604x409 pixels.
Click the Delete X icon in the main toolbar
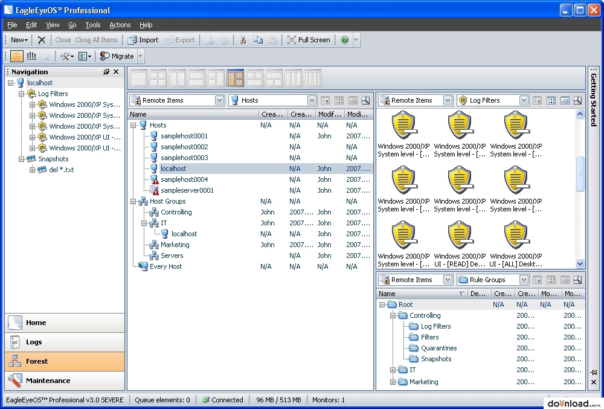[42, 40]
